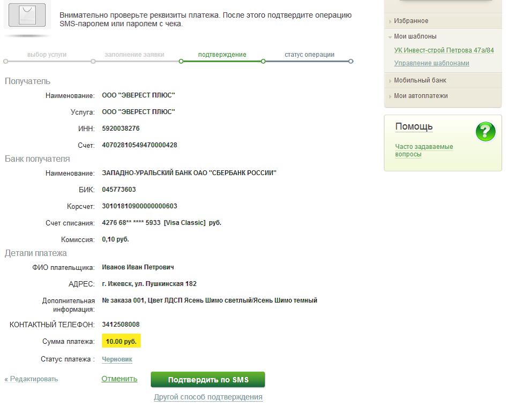Click recipient name ООО "ЭВЕРЕСТ ПЛЮС" in Наименование row

pyautogui.click(x=138, y=95)
